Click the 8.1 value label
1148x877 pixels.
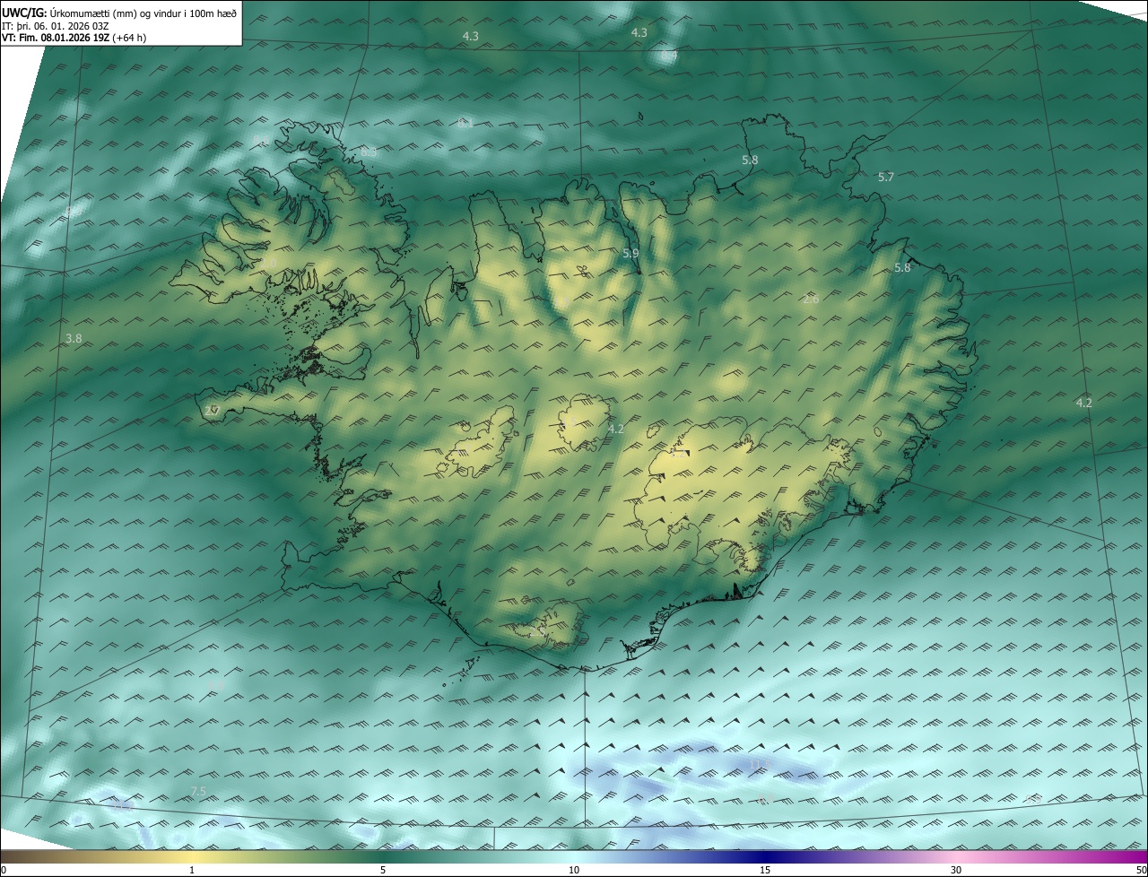(465, 123)
